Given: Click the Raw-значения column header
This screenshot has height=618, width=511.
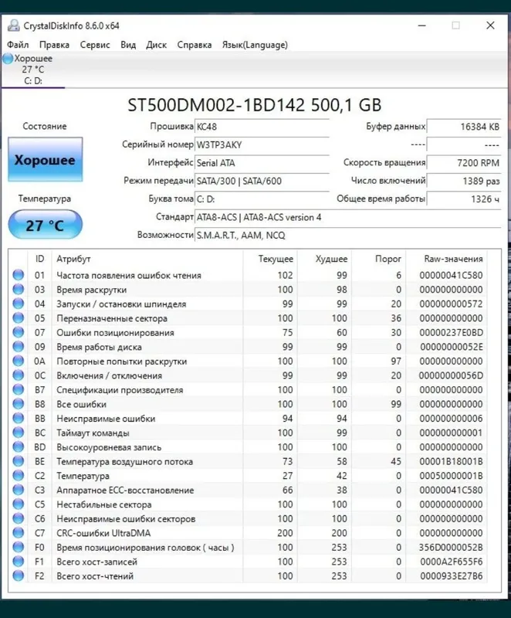Looking at the screenshot, I should 453,259.
